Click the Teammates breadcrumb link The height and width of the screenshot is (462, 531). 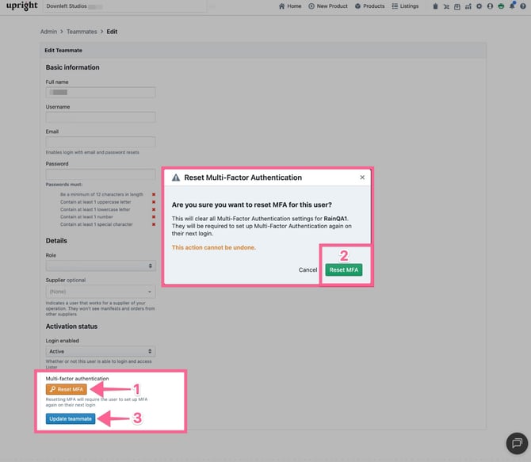(82, 32)
